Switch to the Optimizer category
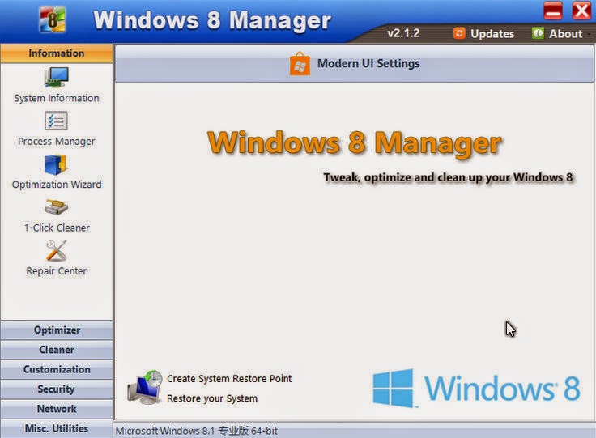Viewport: 596px width, 438px height. [57, 330]
